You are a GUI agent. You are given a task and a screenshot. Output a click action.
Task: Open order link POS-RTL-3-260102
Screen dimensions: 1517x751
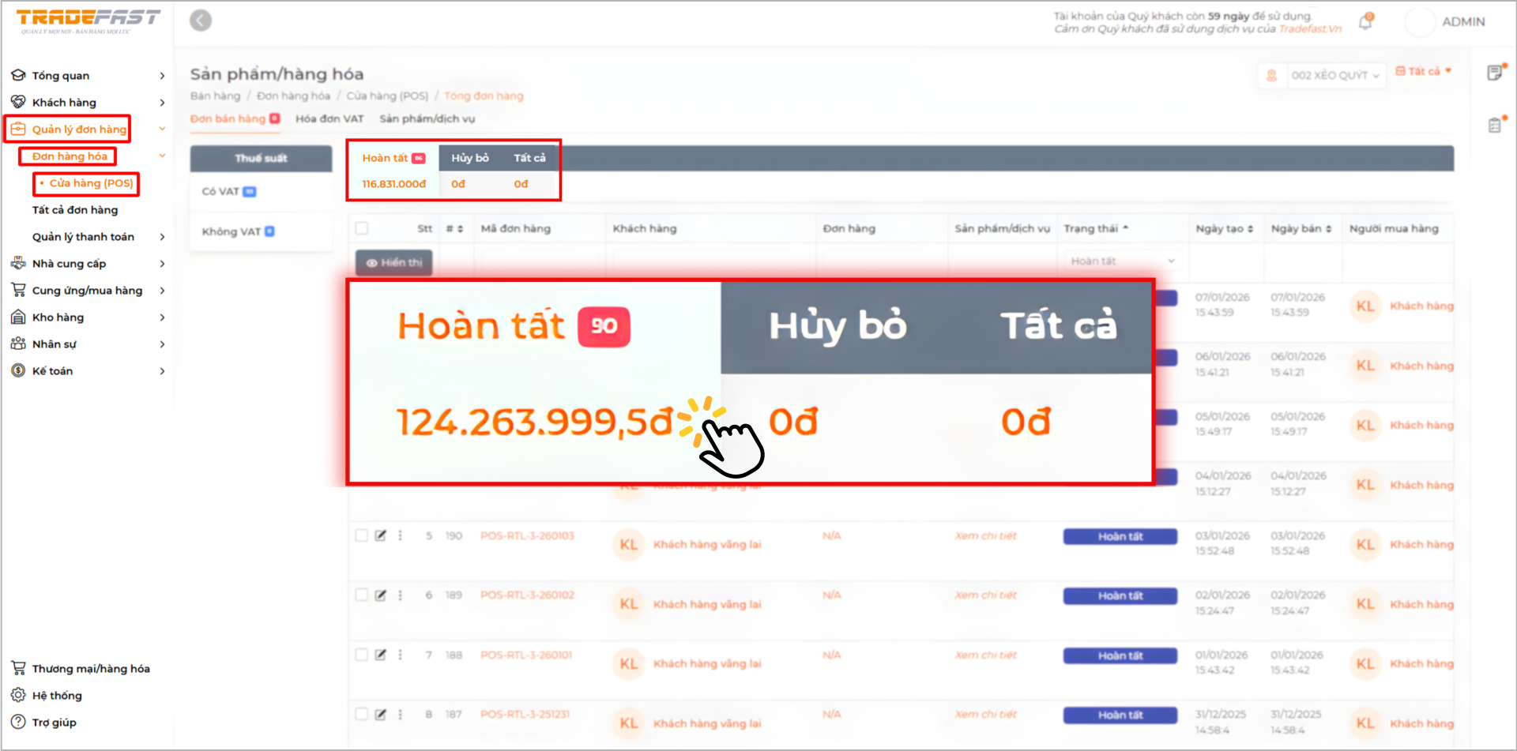(527, 595)
